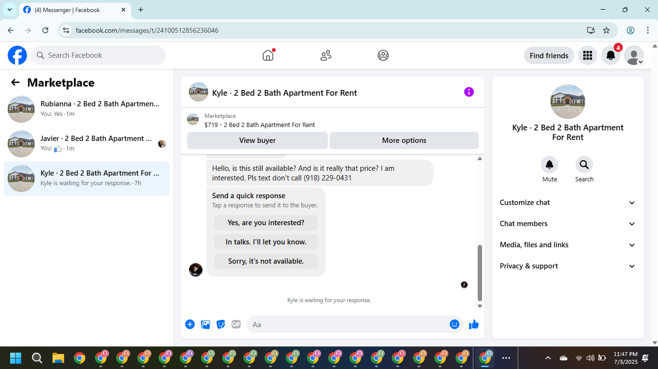
Task: Open the Facebook logo home link
Action: click(17, 55)
